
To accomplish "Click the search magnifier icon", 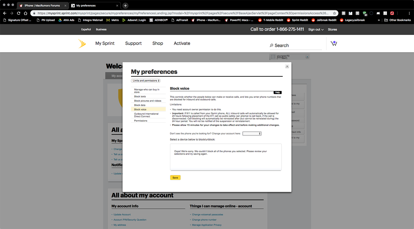I will [x=271, y=45].
